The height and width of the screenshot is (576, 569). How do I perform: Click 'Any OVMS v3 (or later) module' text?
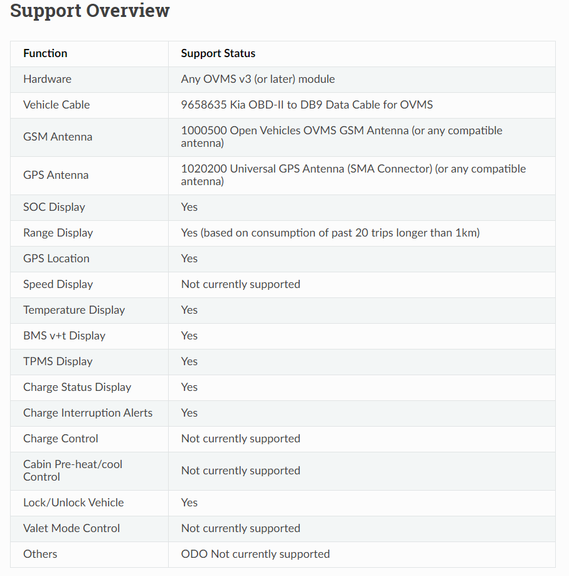(x=258, y=79)
